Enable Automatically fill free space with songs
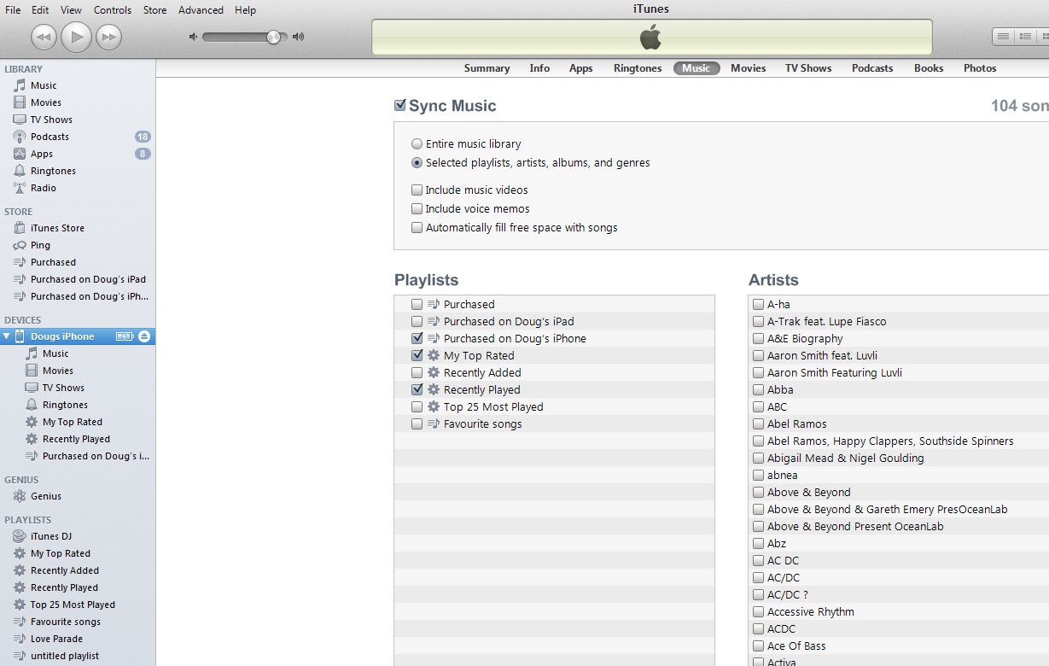 417,228
